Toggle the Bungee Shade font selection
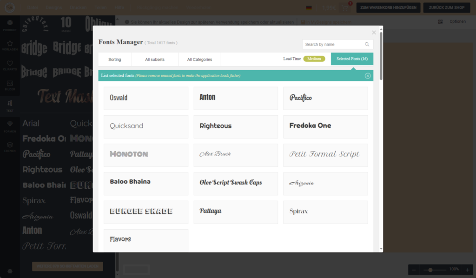 [145, 212]
